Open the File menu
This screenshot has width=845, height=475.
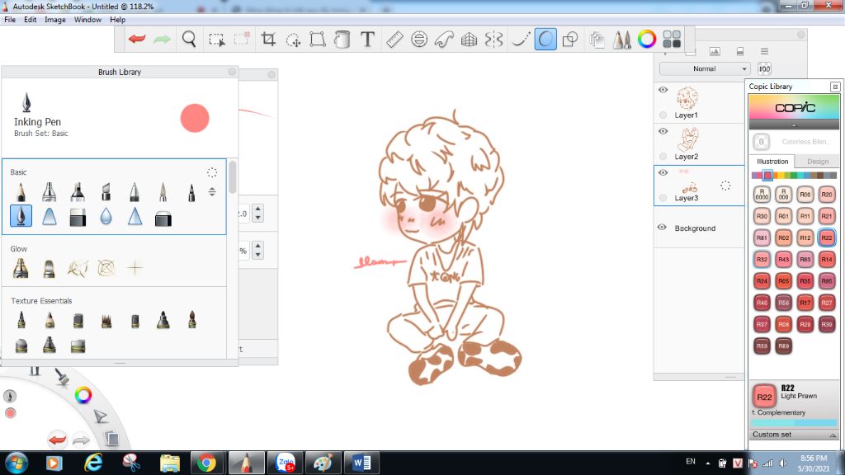pyautogui.click(x=10, y=20)
